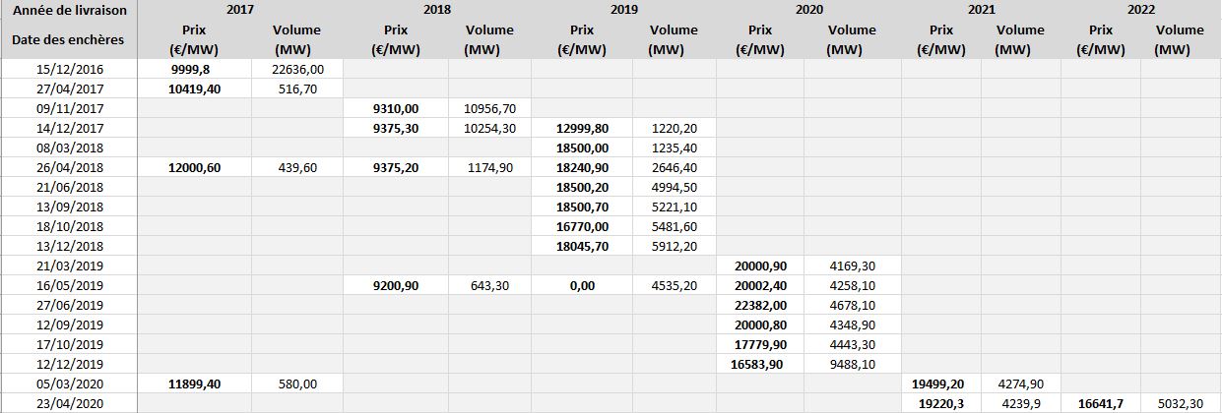Click price value 16770,00

(582, 226)
